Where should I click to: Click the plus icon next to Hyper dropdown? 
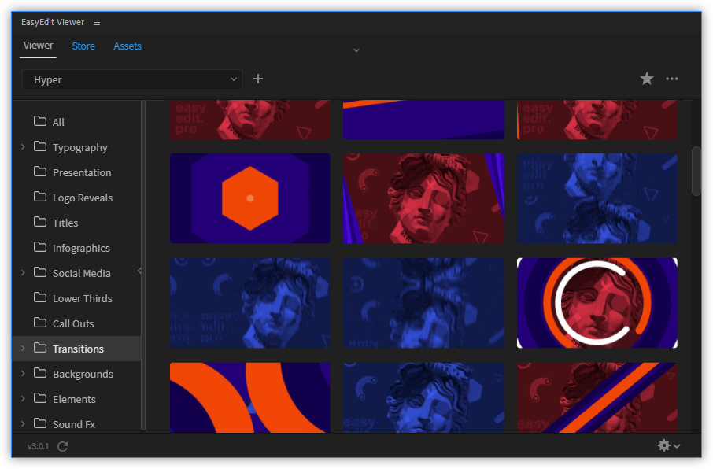258,79
